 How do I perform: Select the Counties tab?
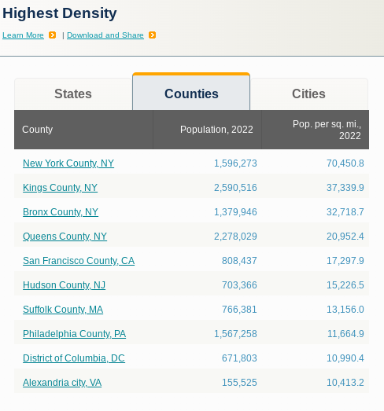[191, 92]
